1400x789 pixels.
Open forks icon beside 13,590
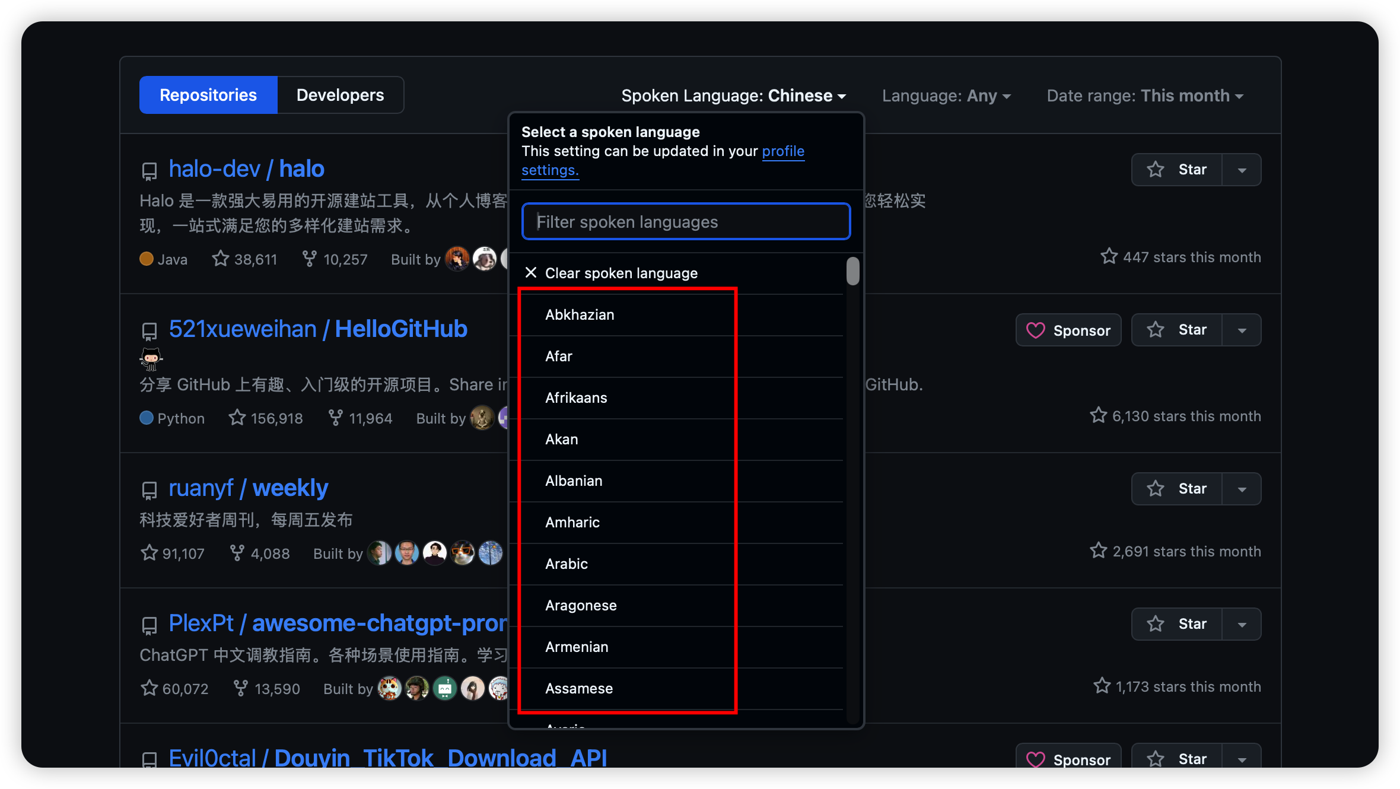click(x=240, y=688)
